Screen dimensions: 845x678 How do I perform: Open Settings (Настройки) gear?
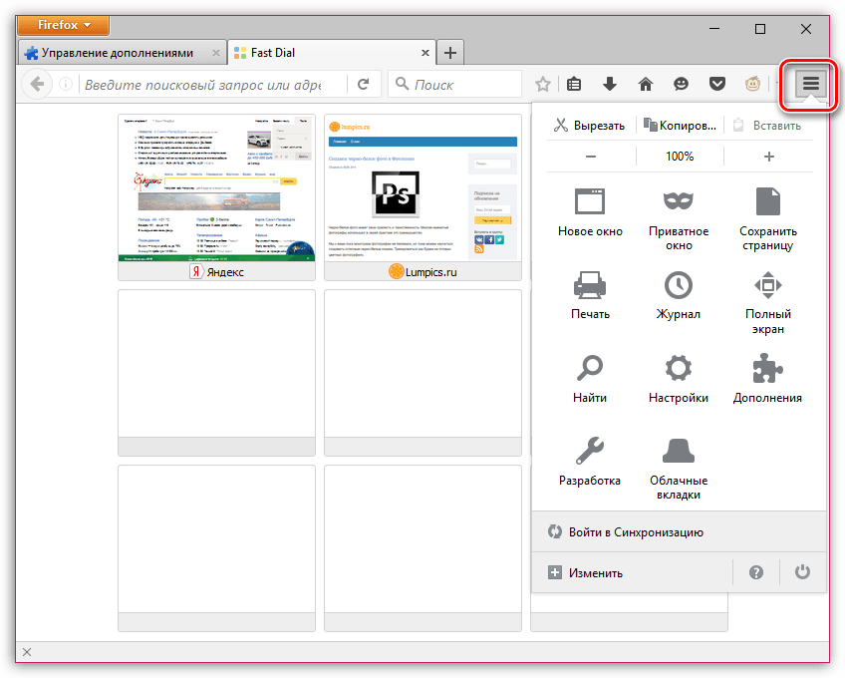coord(679,379)
